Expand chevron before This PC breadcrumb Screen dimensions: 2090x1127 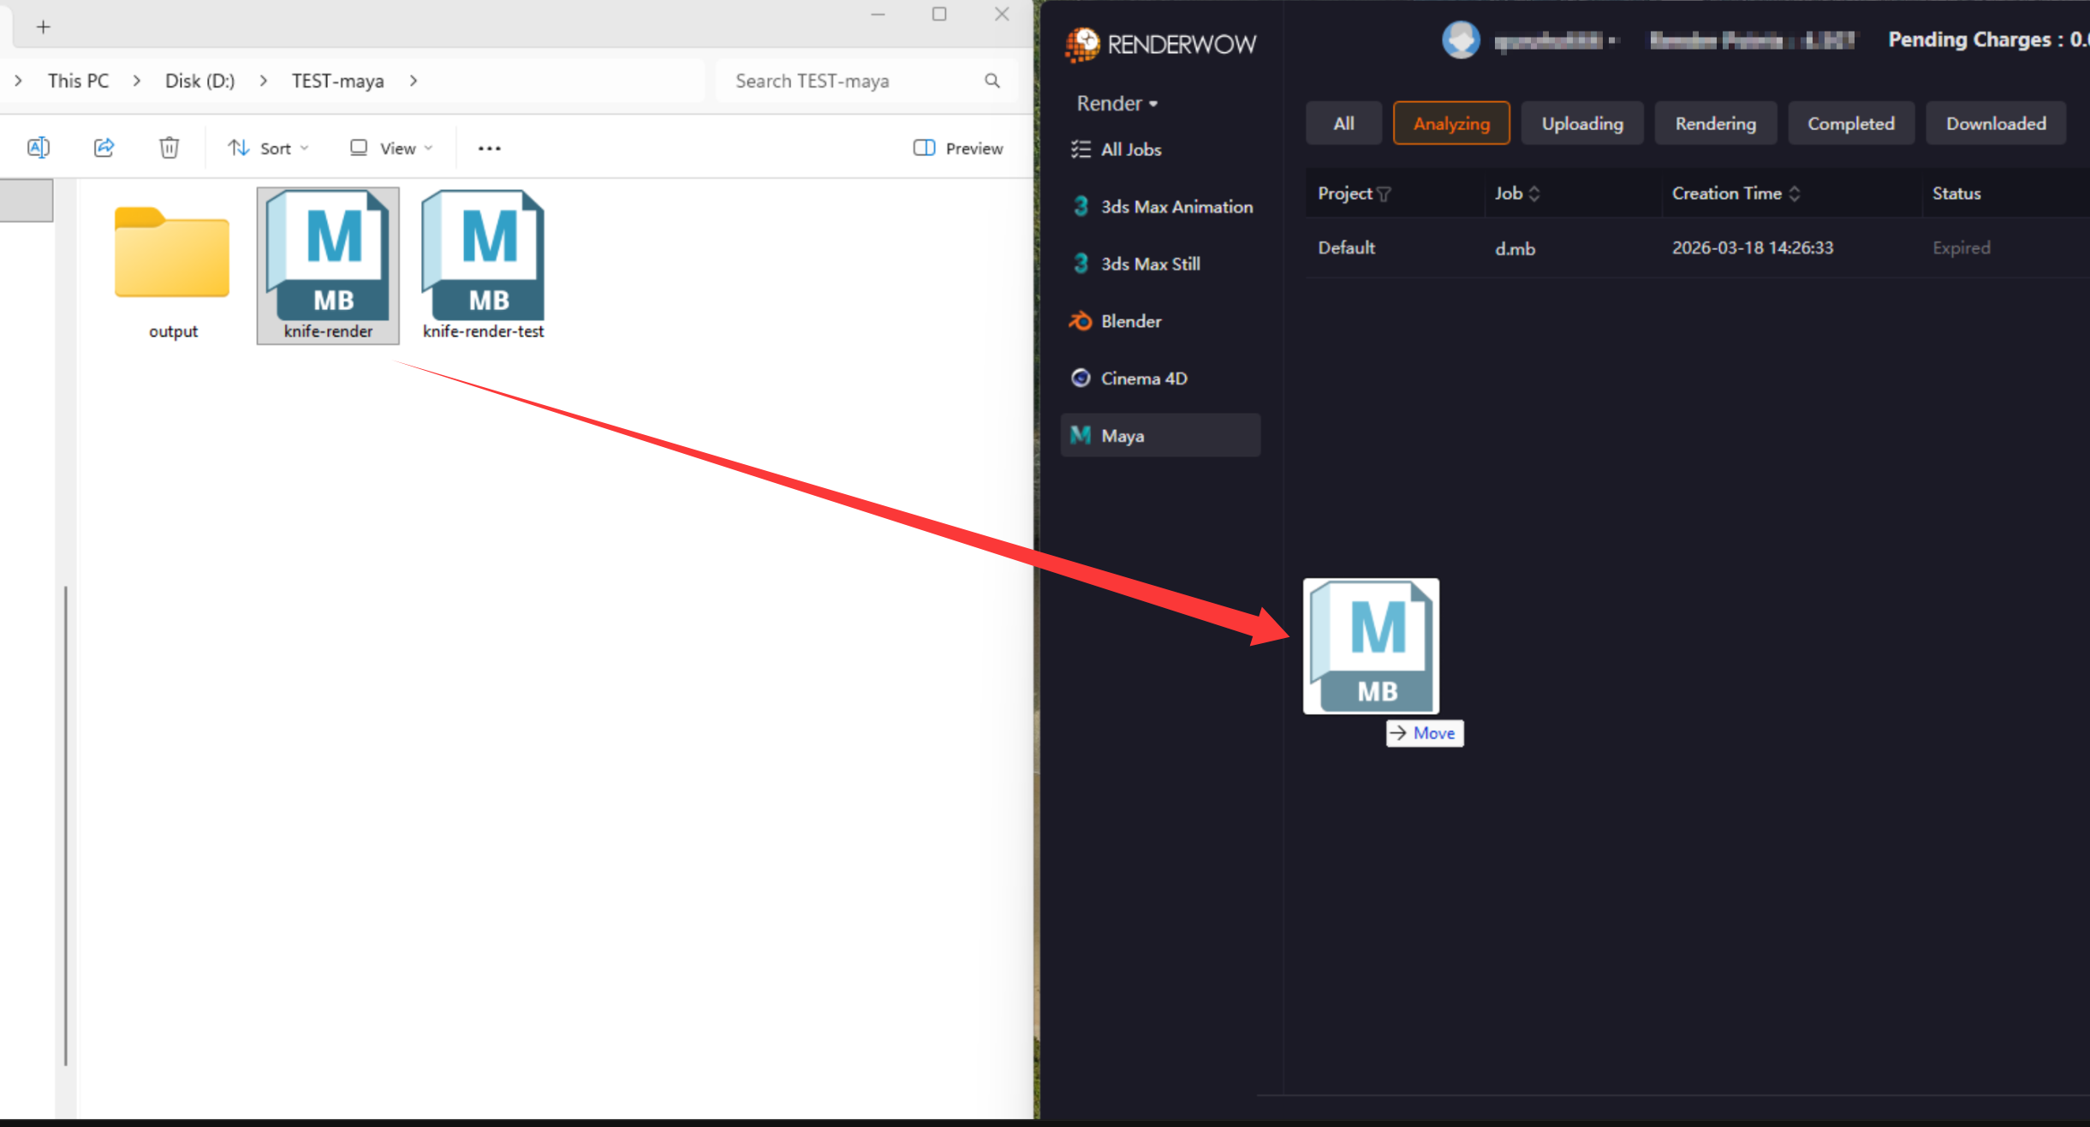(18, 80)
